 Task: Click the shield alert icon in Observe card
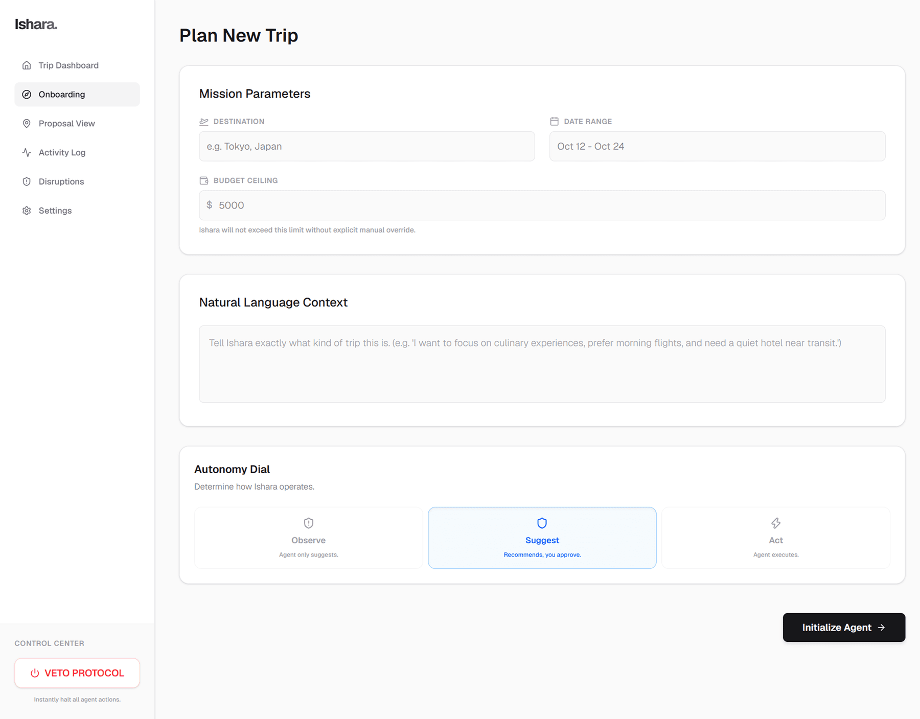309,523
